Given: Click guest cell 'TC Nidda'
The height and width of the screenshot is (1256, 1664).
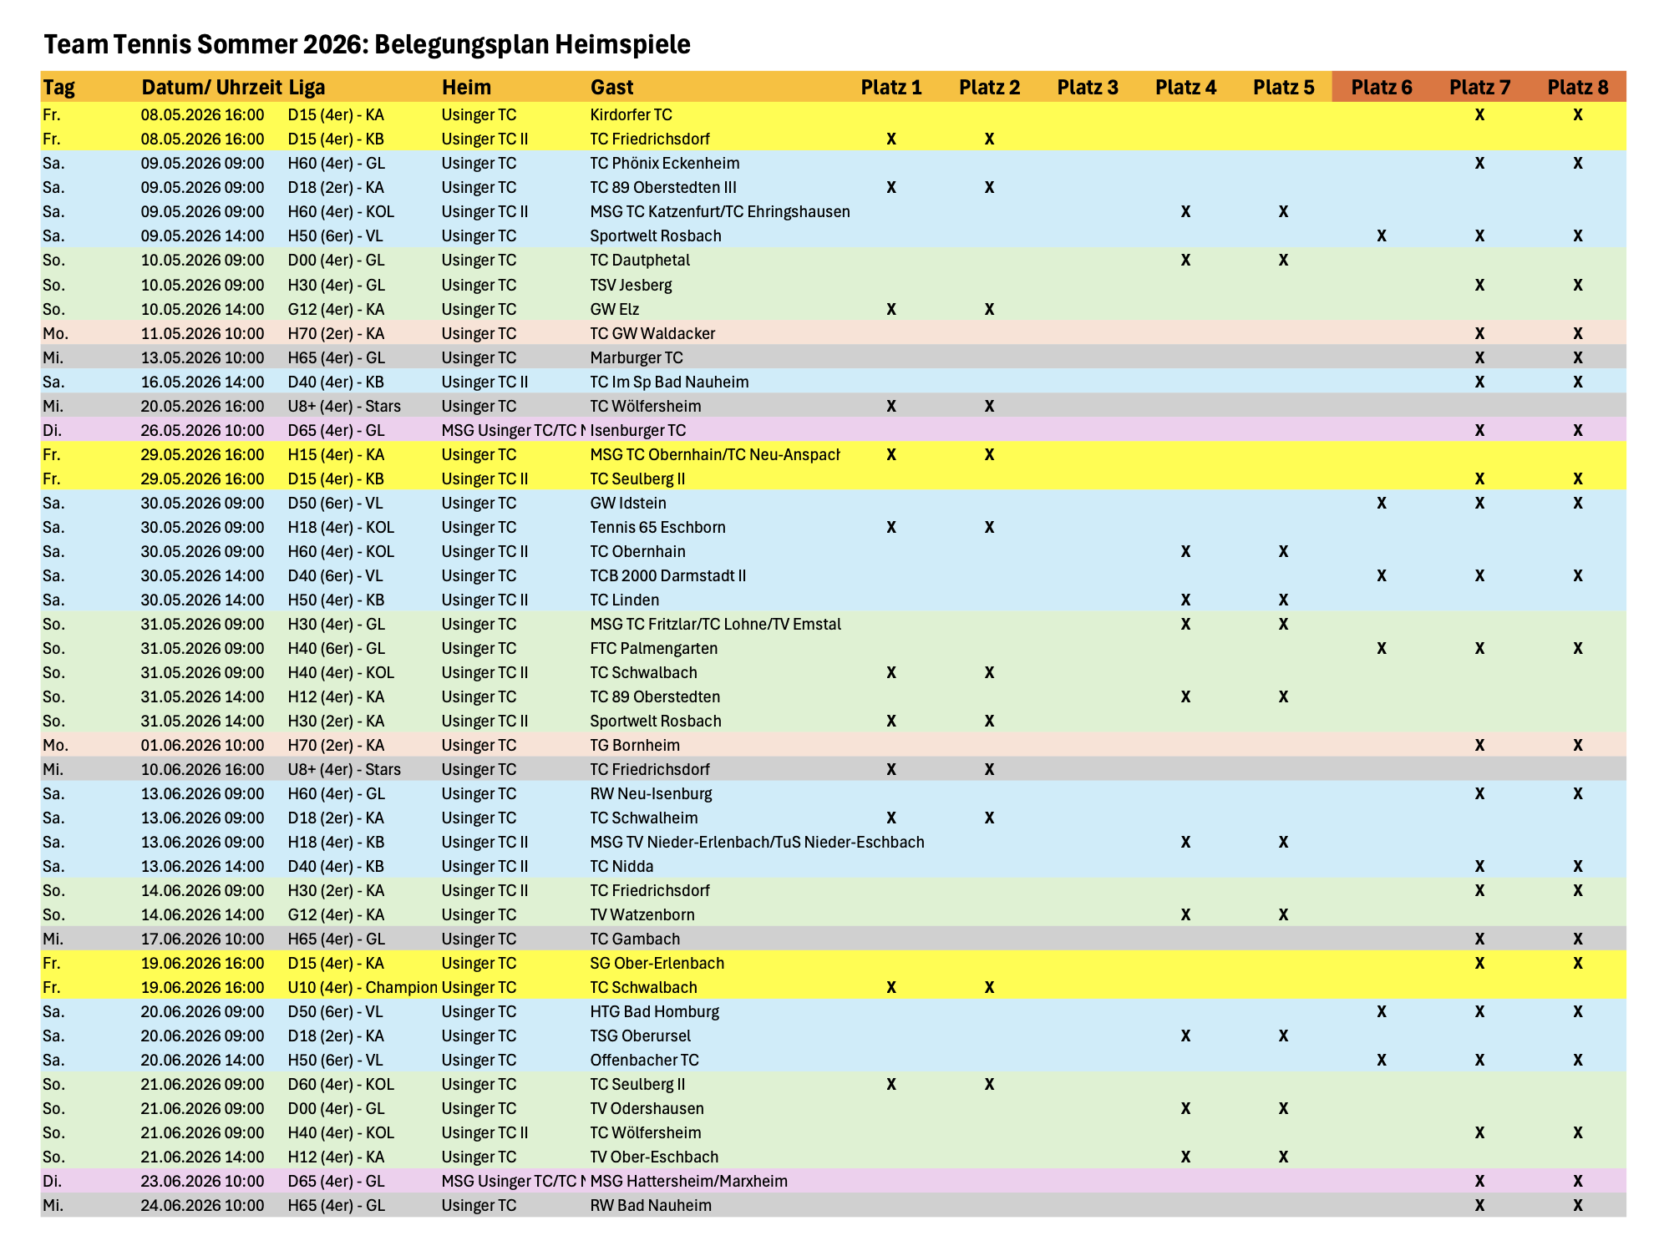Looking at the screenshot, I should [x=621, y=866].
